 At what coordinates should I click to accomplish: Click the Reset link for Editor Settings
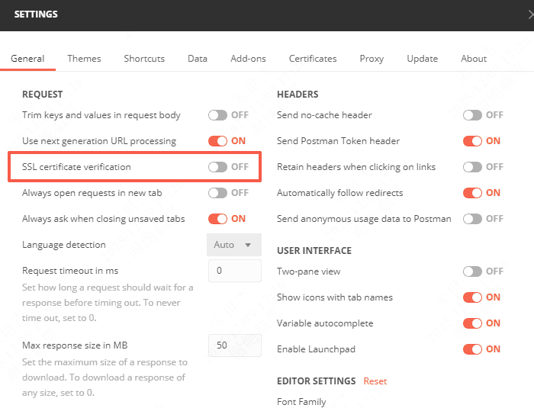(x=375, y=381)
